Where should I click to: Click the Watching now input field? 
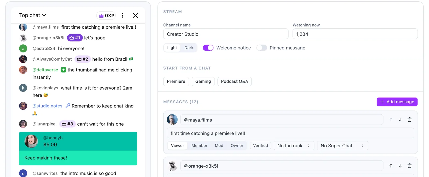(x=355, y=34)
